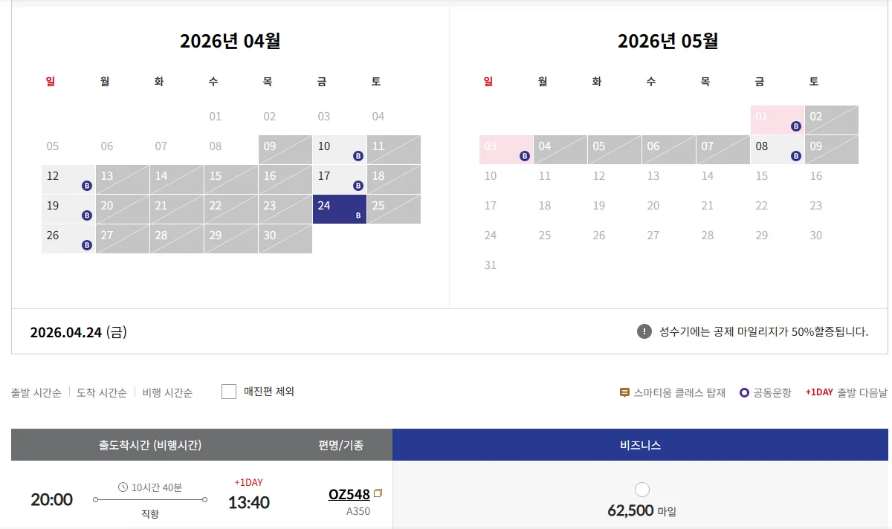Click the exclamation info icon for peak season
Viewport: 892px width, 529px height.
644,331
